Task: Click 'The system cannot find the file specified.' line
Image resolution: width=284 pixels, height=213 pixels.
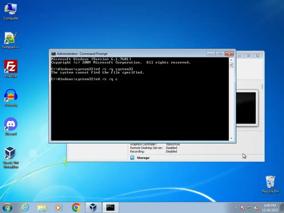Action: tap(98, 72)
